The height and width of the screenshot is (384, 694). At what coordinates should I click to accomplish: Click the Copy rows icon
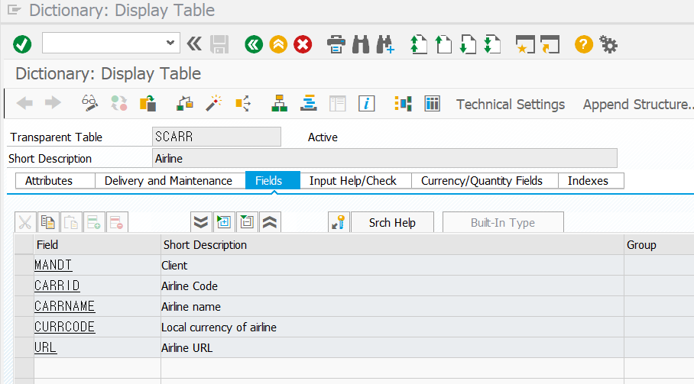click(x=48, y=222)
